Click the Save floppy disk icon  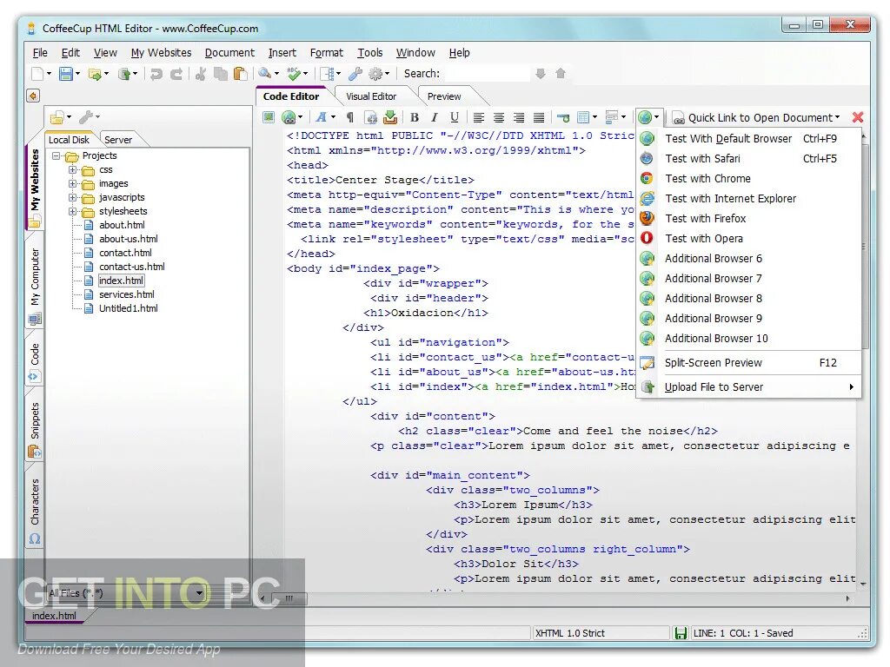click(66, 74)
